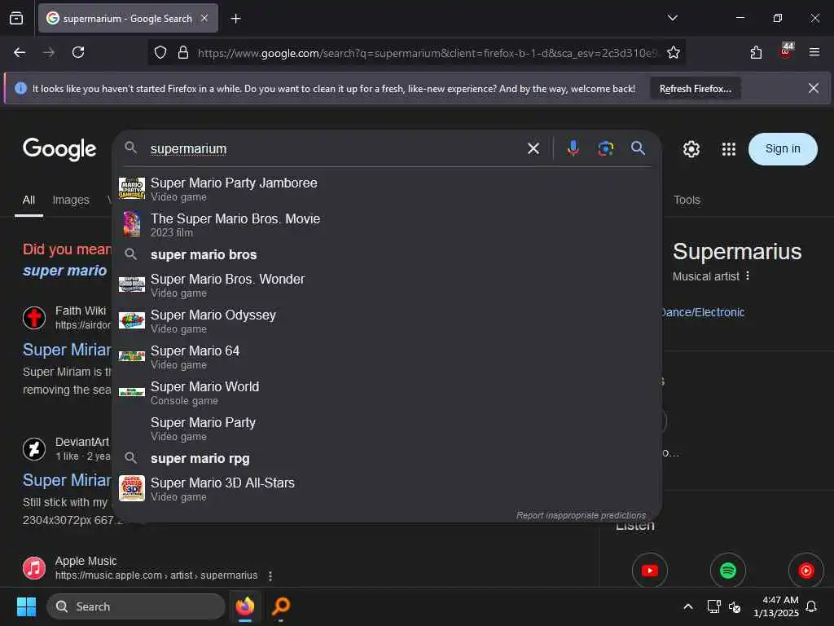Click the Dance/Electronic genre link
This screenshot has width=834, height=626.
(x=702, y=312)
